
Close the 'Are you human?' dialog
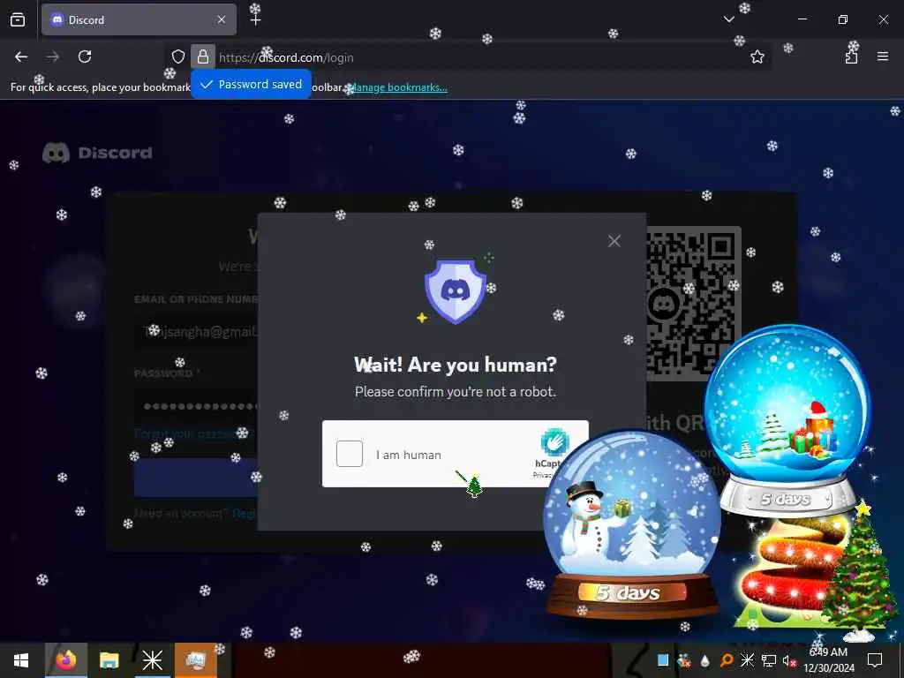pos(614,241)
